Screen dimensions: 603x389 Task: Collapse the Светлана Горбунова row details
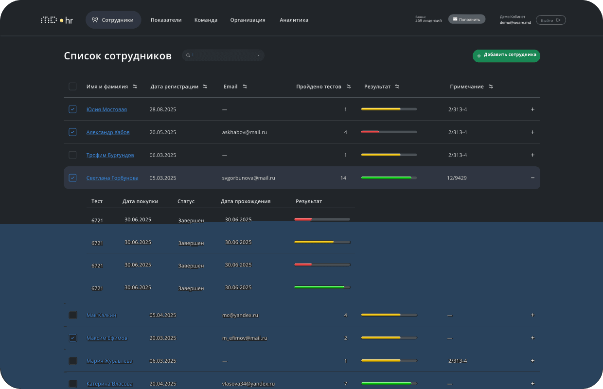(532, 178)
